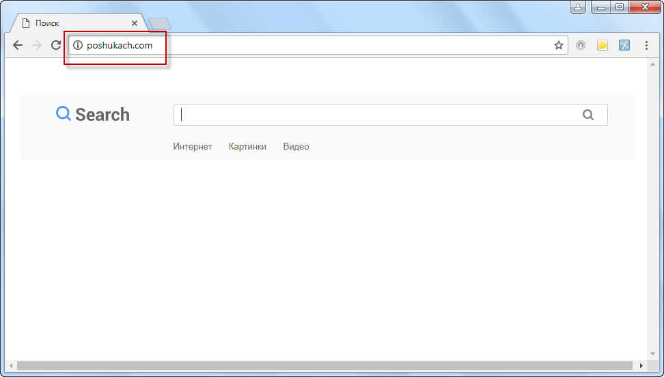Image resolution: width=664 pixels, height=377 pixels.
Task: Click the greyed-out forward arrow
Action: click(x=37, y=46)
